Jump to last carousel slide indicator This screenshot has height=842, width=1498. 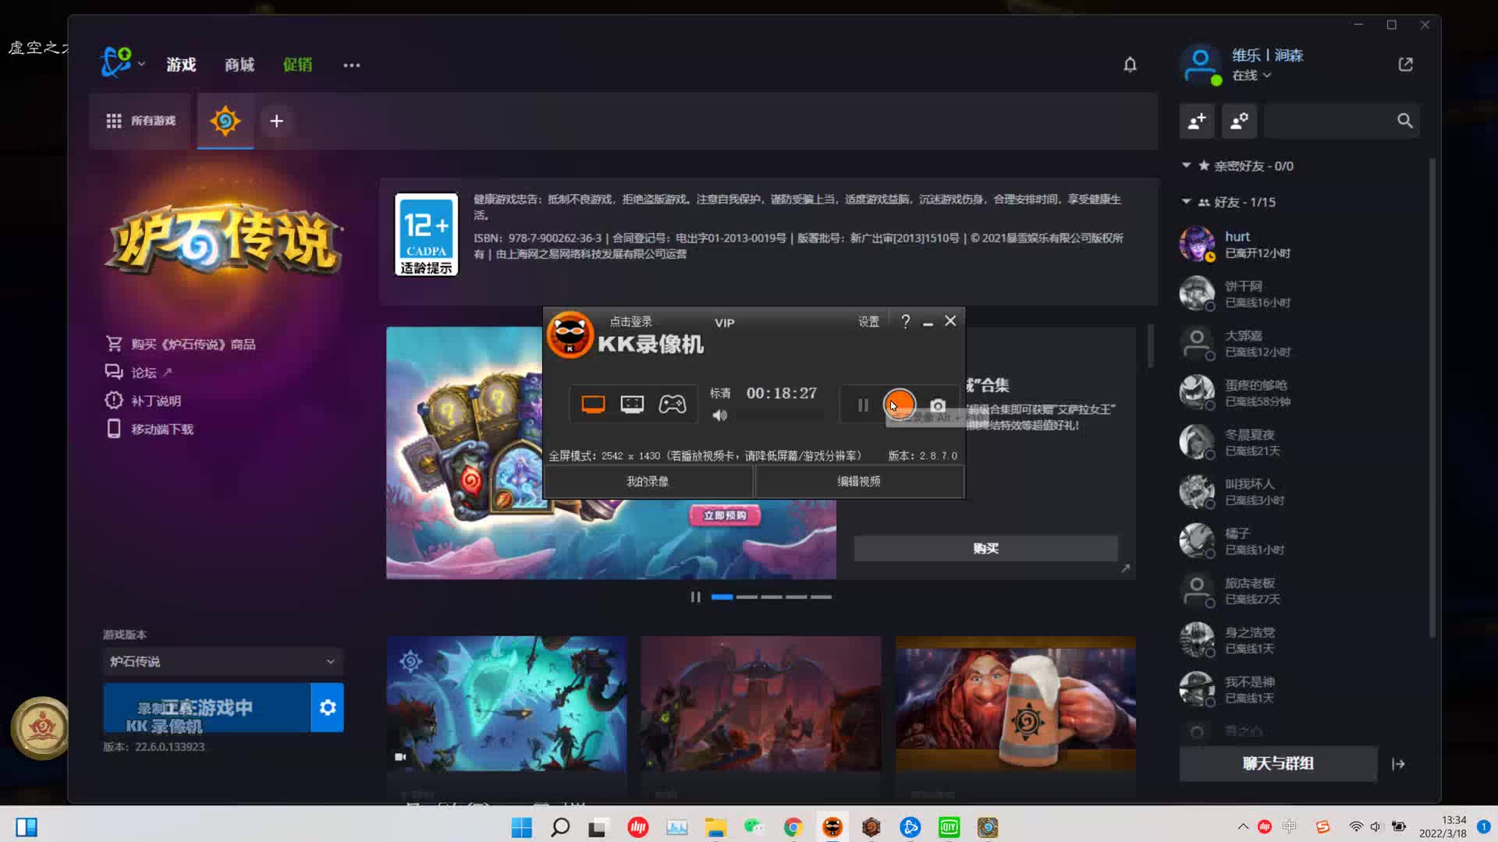821,597
